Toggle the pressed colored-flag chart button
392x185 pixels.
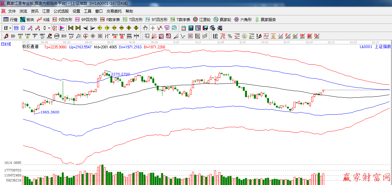point(62,28)
